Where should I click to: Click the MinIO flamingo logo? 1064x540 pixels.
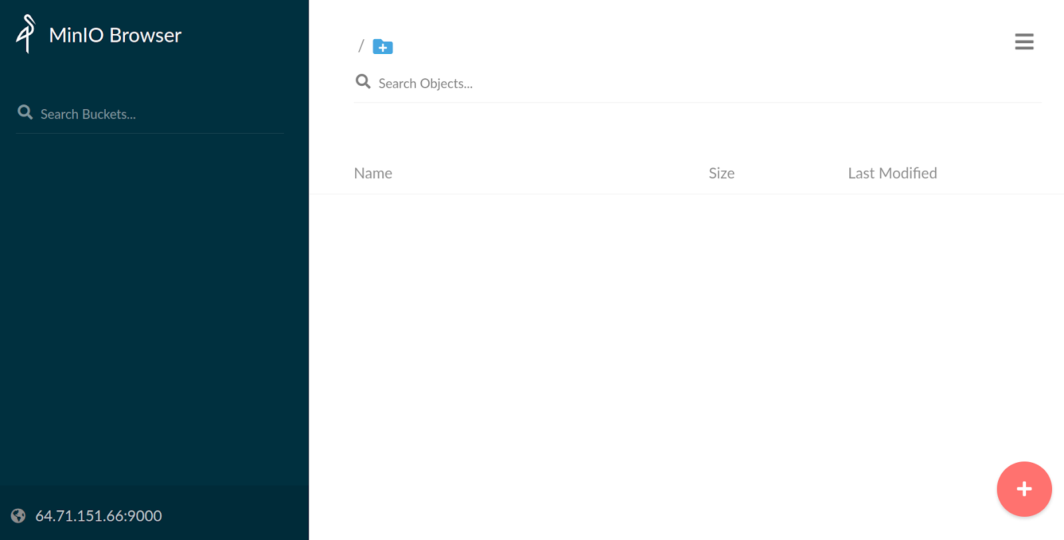pyautogui.click(x=26, y=34)
